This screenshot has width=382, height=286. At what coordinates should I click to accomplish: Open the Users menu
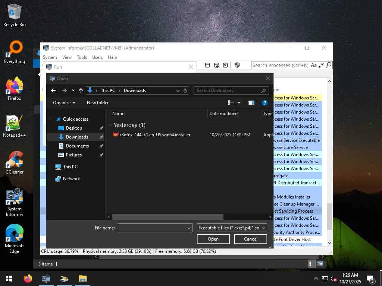pyautogui.click(x=97, y=57)
